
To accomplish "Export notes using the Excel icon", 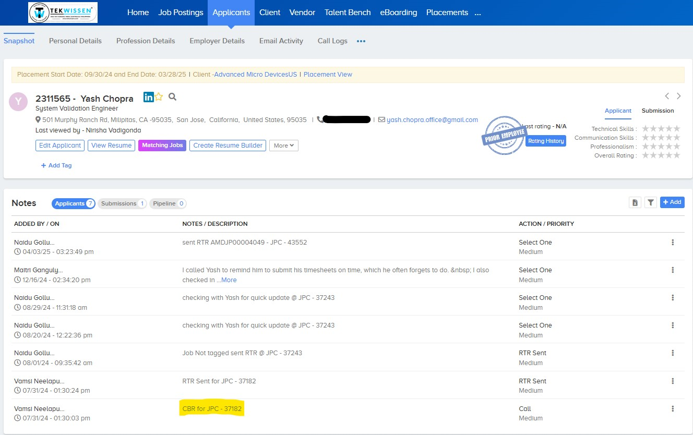I will pyautogui.click(x=635, y=203).
